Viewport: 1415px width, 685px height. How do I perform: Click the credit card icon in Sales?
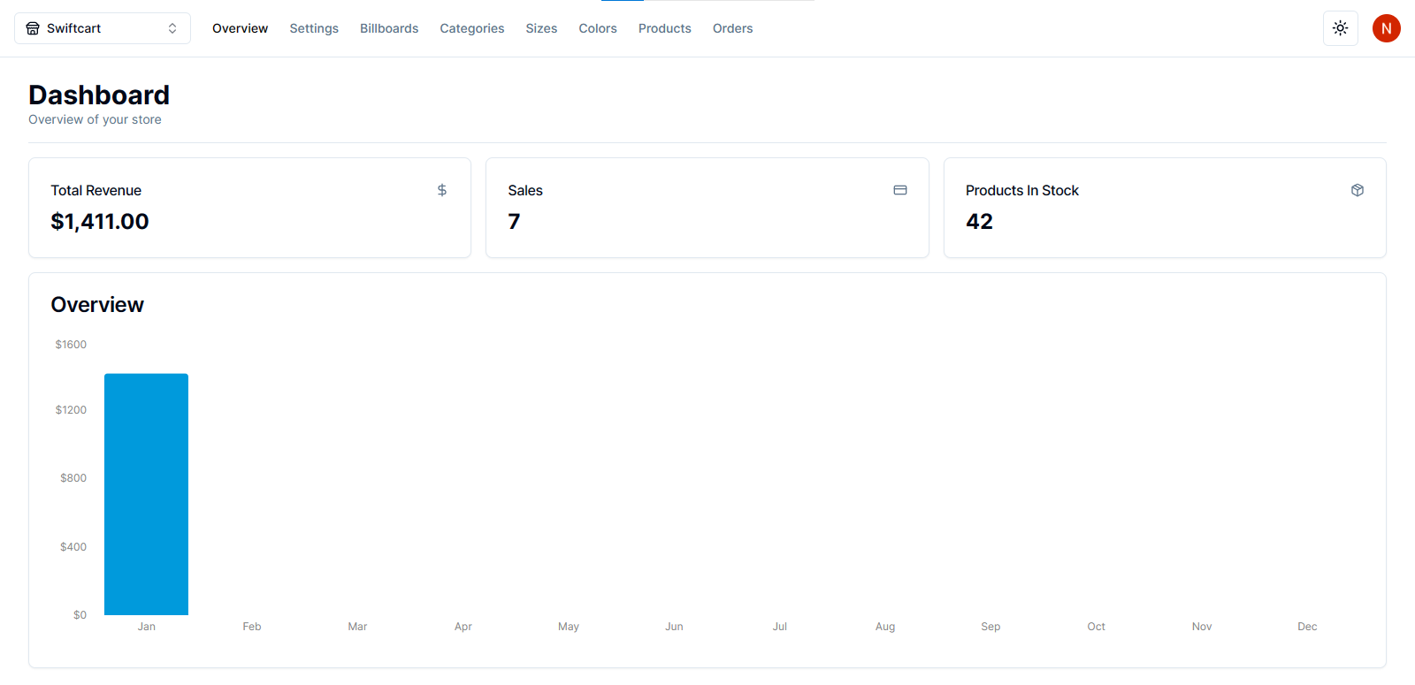pos(900,190)
